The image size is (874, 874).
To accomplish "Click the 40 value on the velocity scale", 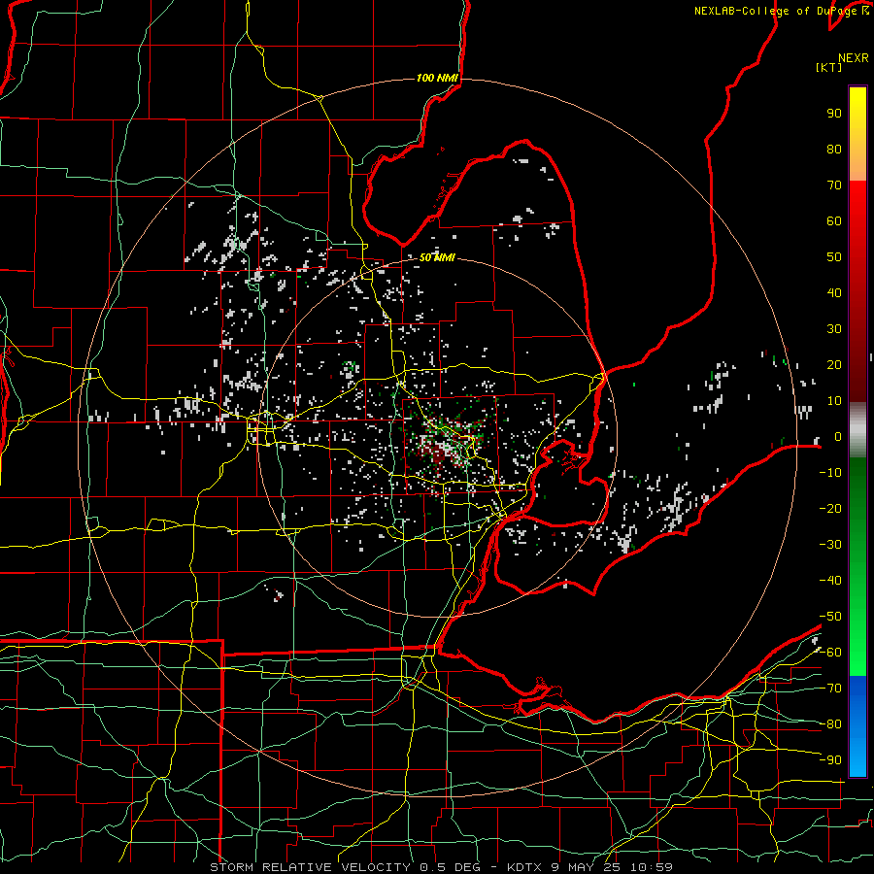I will pyautogui.click(x=834, y=293).
